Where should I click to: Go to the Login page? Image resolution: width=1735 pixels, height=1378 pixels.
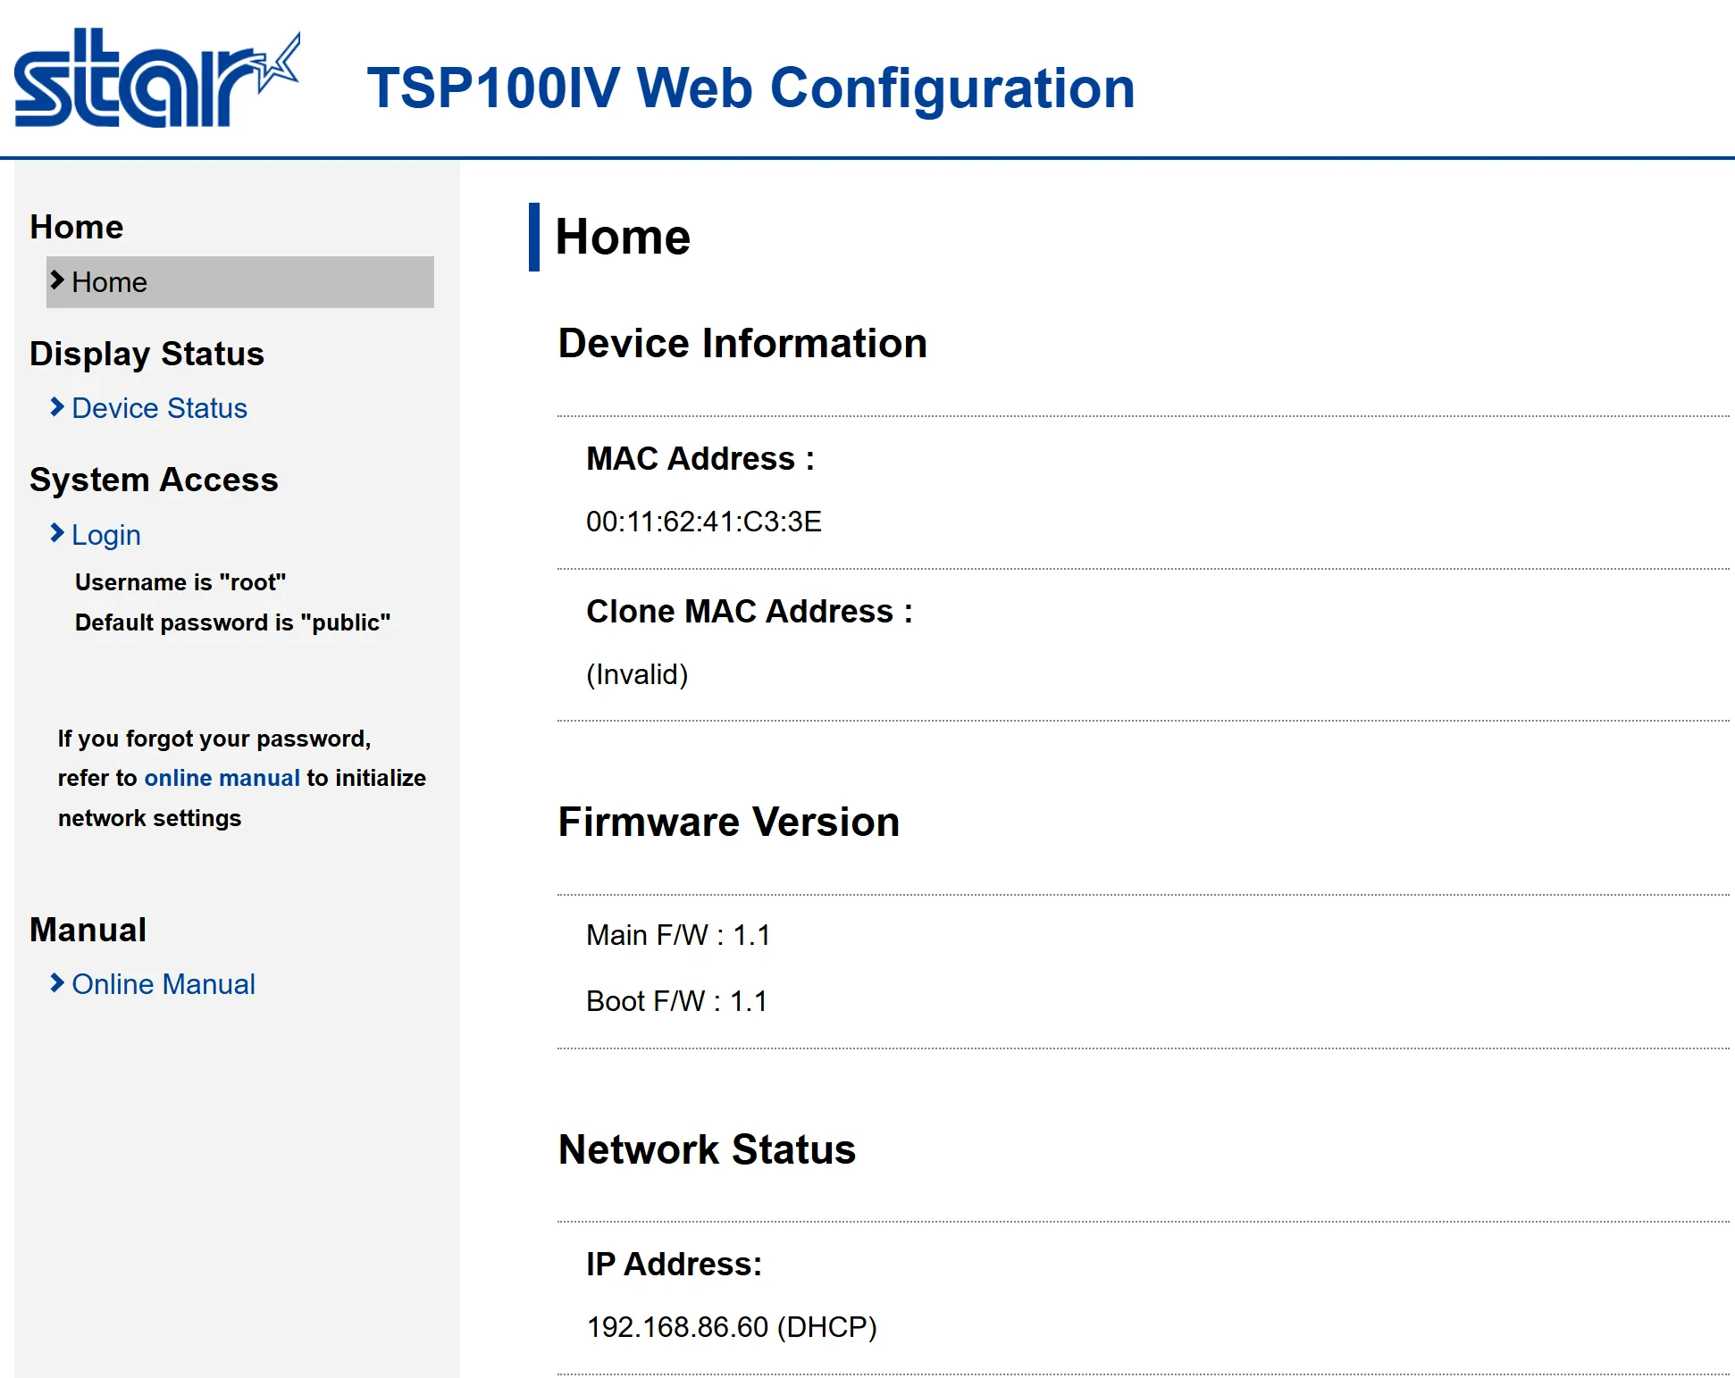(x=106, y=535)
